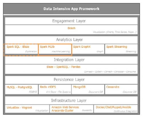This screenshot has width=143, height=117.
Task: Select the Blaze – SparkSQL - Pandas box
Action: [x=71, y=69]
